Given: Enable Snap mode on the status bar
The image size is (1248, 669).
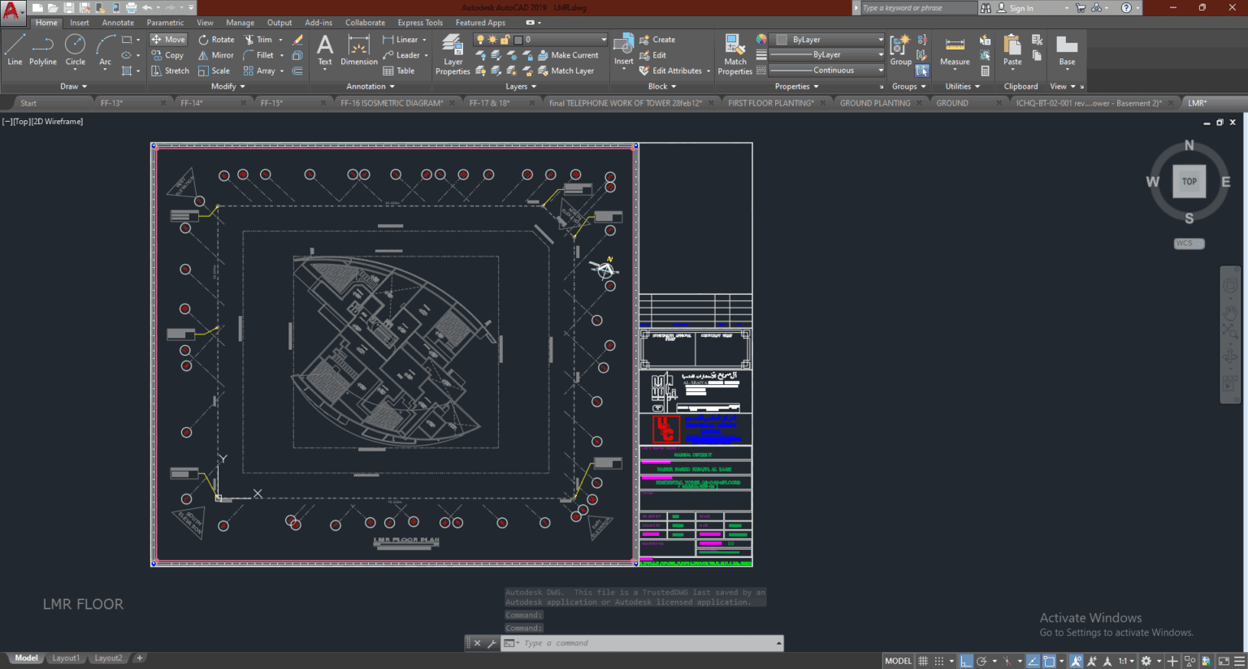Looking at the screenshot, I should pos(939,660).
